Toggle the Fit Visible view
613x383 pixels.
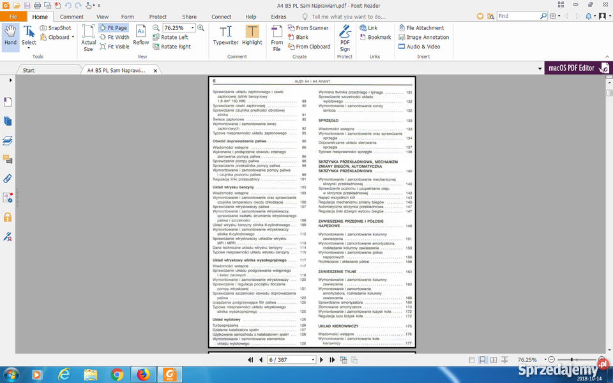[x=114, y=47]
